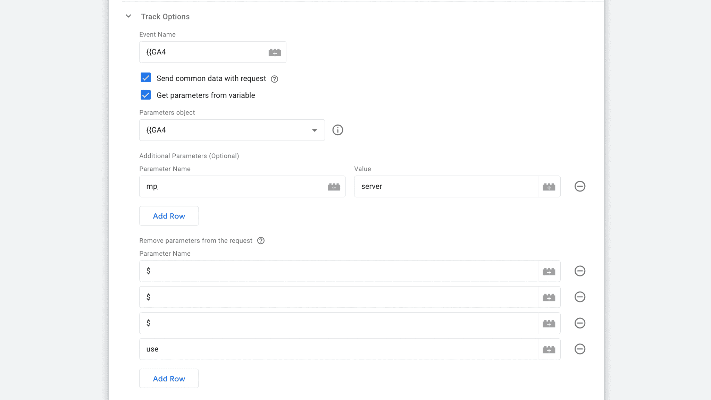Click inside the Event Name input field

click(201, 52)
